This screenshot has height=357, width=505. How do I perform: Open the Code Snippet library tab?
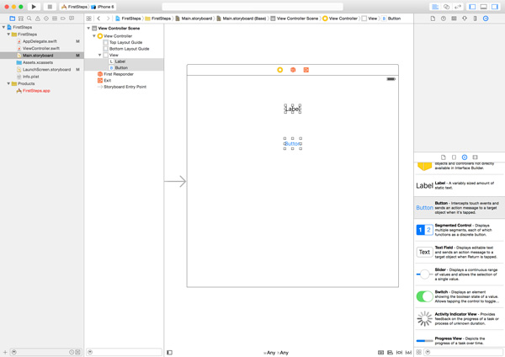[x=454, y=157]
